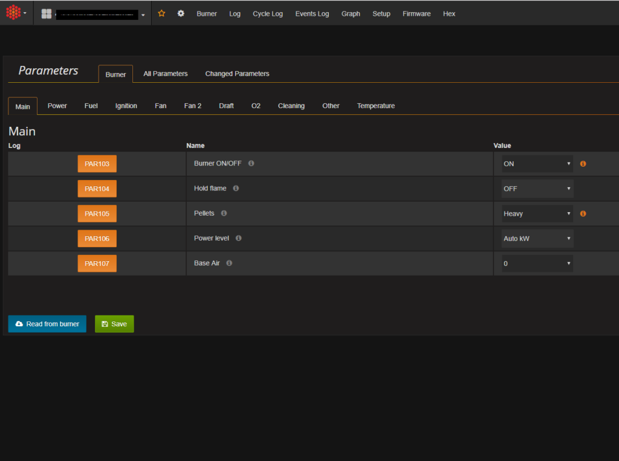
Task: Click the PAR103 log button
Action: click(97, 164)
